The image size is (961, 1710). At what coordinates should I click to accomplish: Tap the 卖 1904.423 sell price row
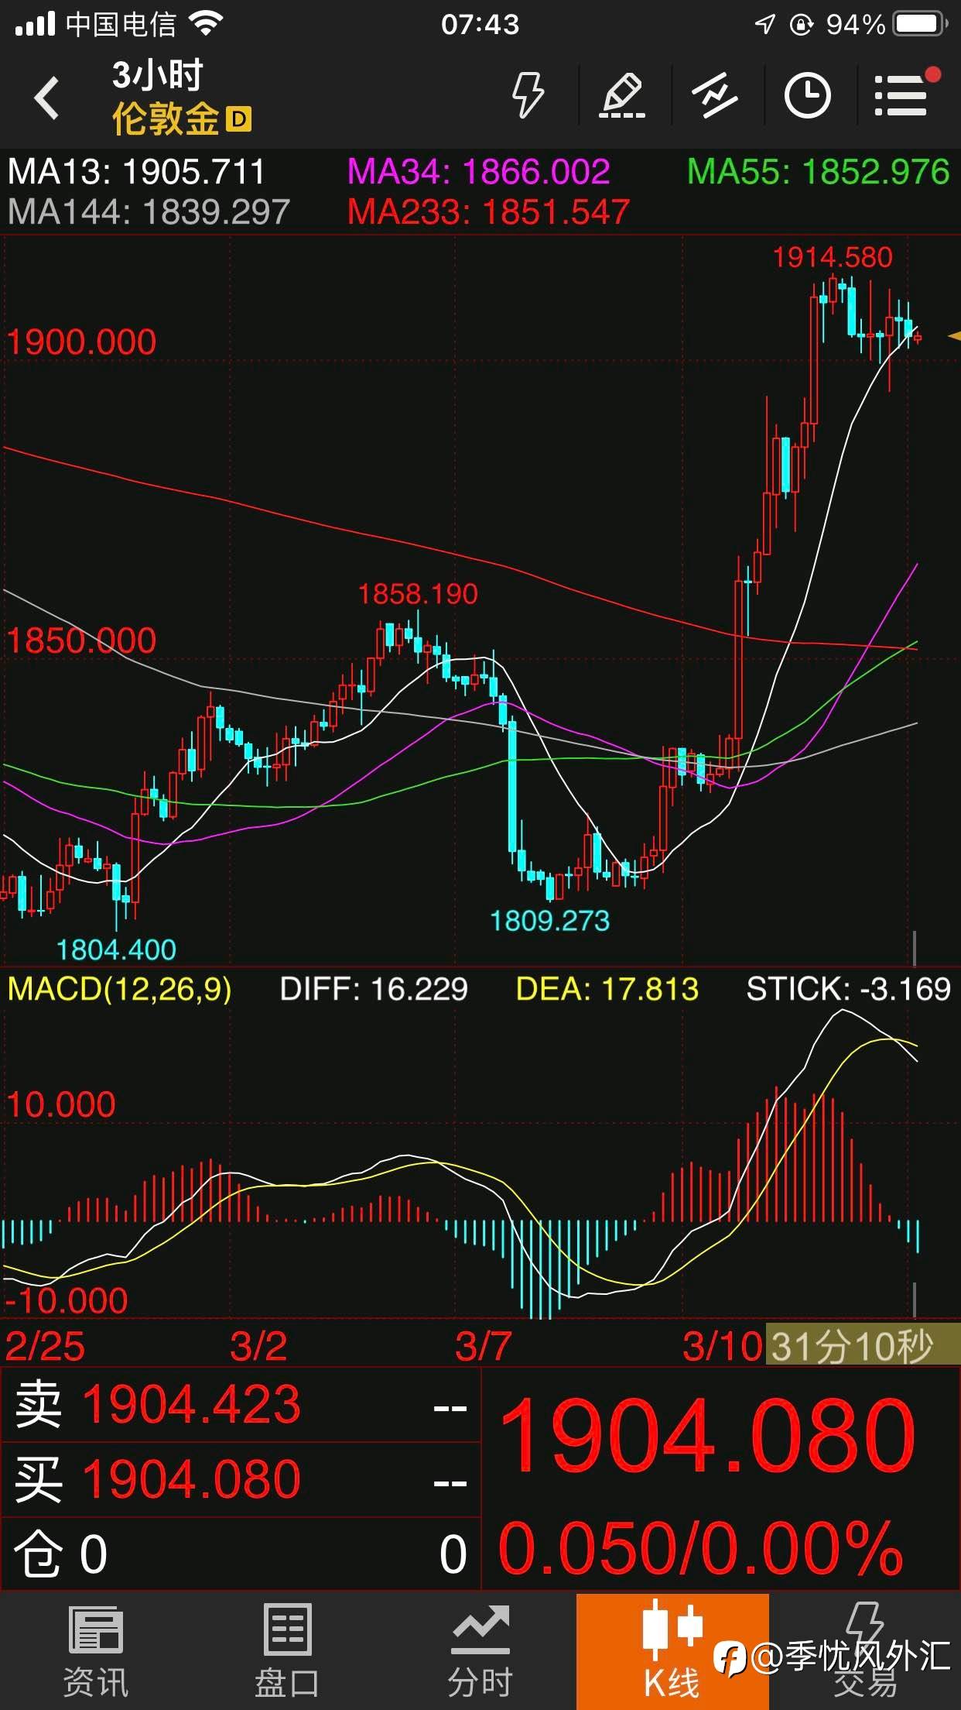pos(241,1404)
